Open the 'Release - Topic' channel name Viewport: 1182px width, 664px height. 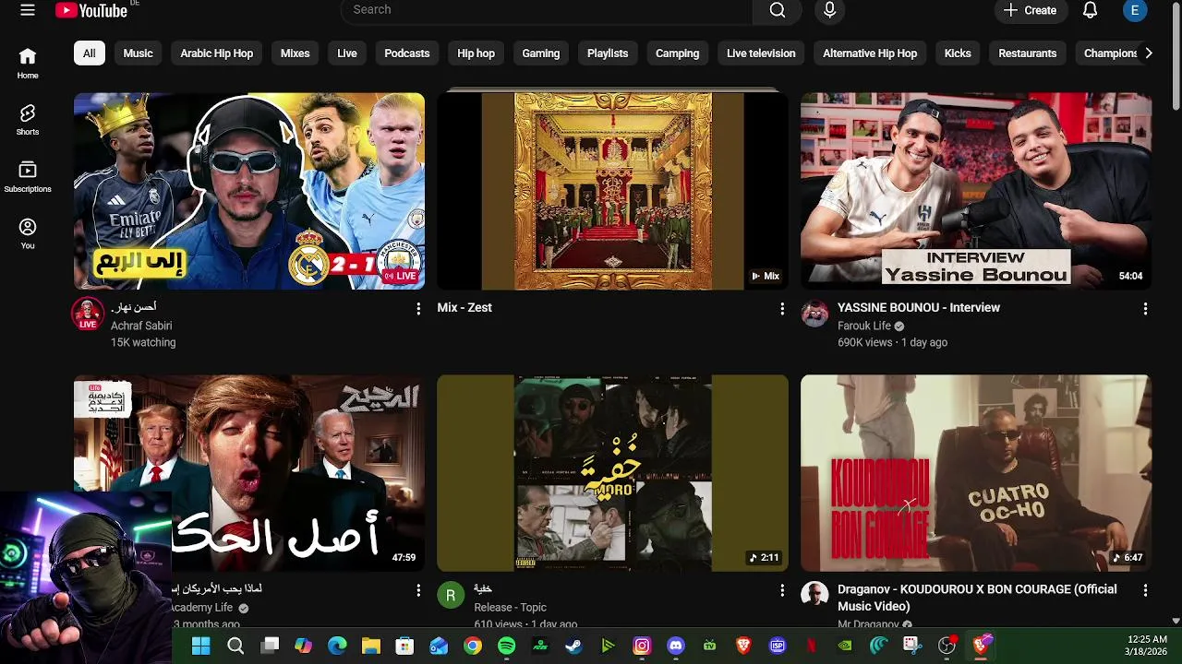(x=510, y=608)
